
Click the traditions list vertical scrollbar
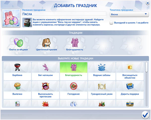(147, 67)
